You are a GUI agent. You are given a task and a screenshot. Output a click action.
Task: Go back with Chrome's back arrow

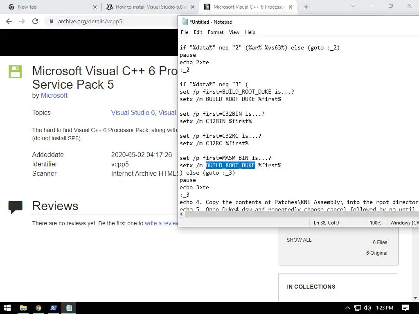click(x=9, y=21)
